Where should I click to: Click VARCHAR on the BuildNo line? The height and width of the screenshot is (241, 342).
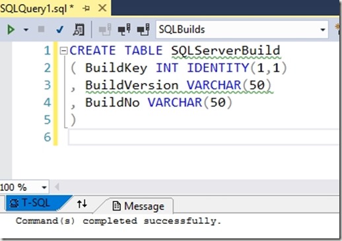pyautogui.click(x=175, y=103)
